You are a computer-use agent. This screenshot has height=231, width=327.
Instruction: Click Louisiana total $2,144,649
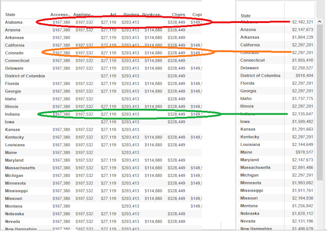(x=302, y=145)
